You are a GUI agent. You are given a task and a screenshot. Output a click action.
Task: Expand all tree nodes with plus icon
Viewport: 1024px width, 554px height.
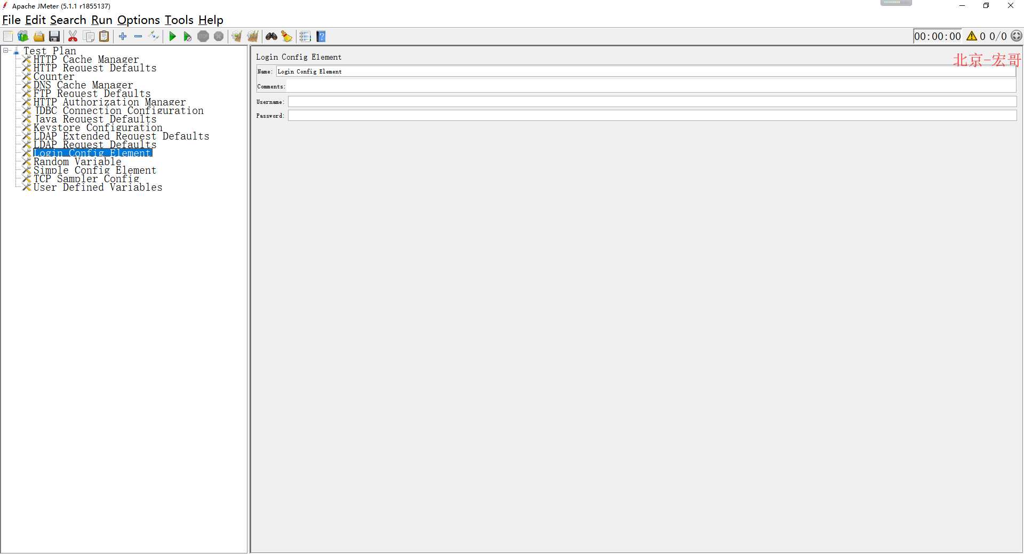point(123,36)
